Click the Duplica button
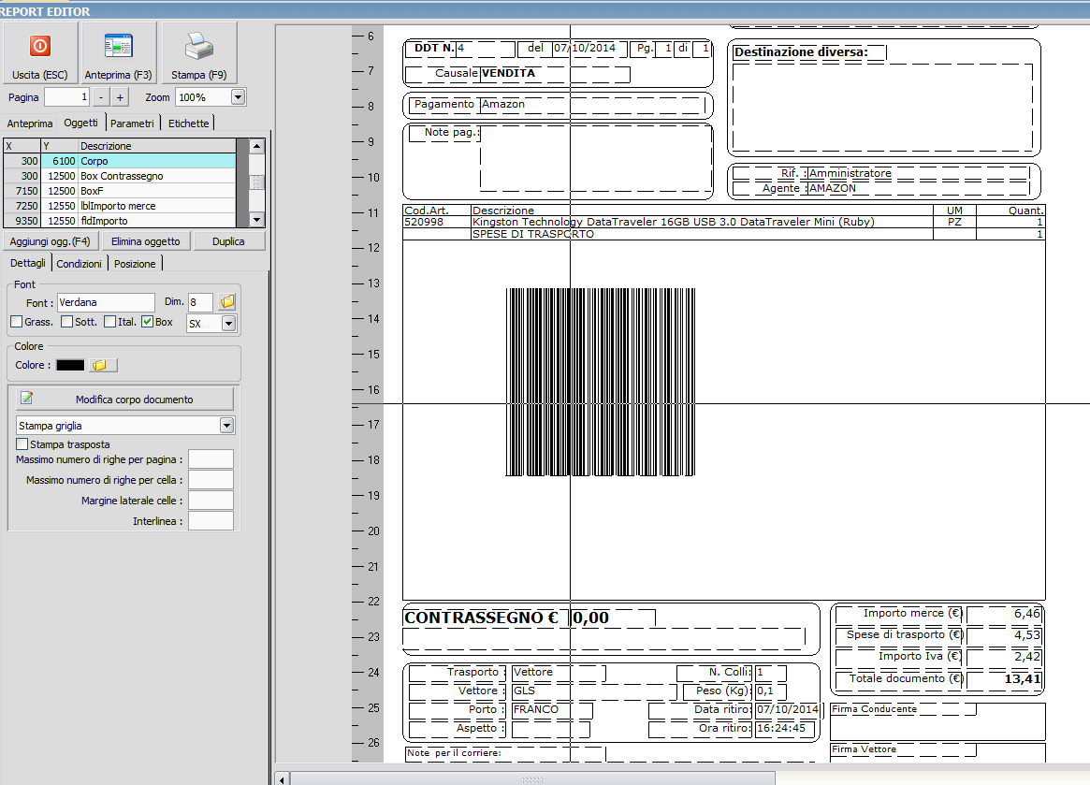1090x785 pixels. click(228, 241)
